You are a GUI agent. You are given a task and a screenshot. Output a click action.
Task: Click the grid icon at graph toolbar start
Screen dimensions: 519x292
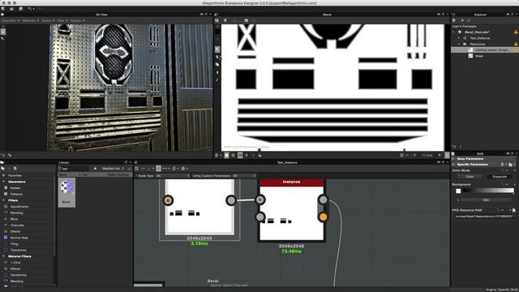click(x=137, y=169)
